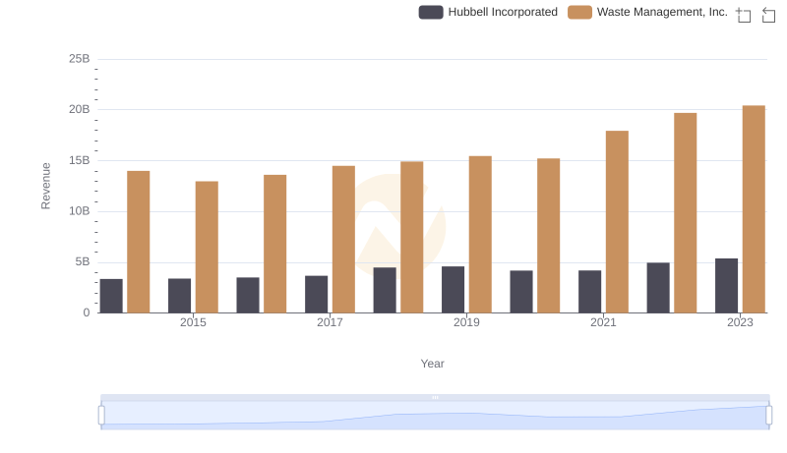Click the Year axis title
The height and width of the screenshot is (453, 787).
click(432, 364)
